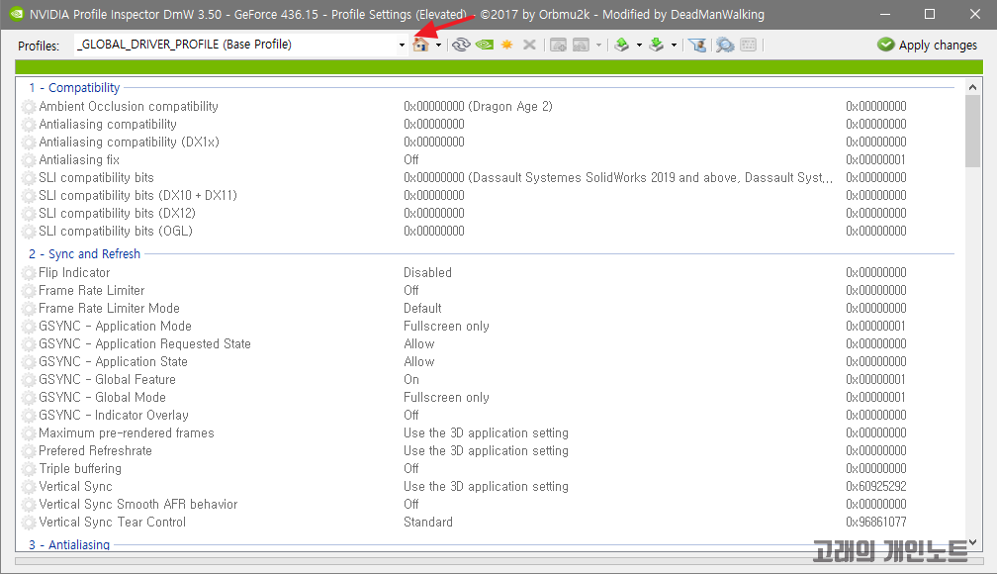Click the hex value 0x96861077
997x574 pixels.
[876, 522]
